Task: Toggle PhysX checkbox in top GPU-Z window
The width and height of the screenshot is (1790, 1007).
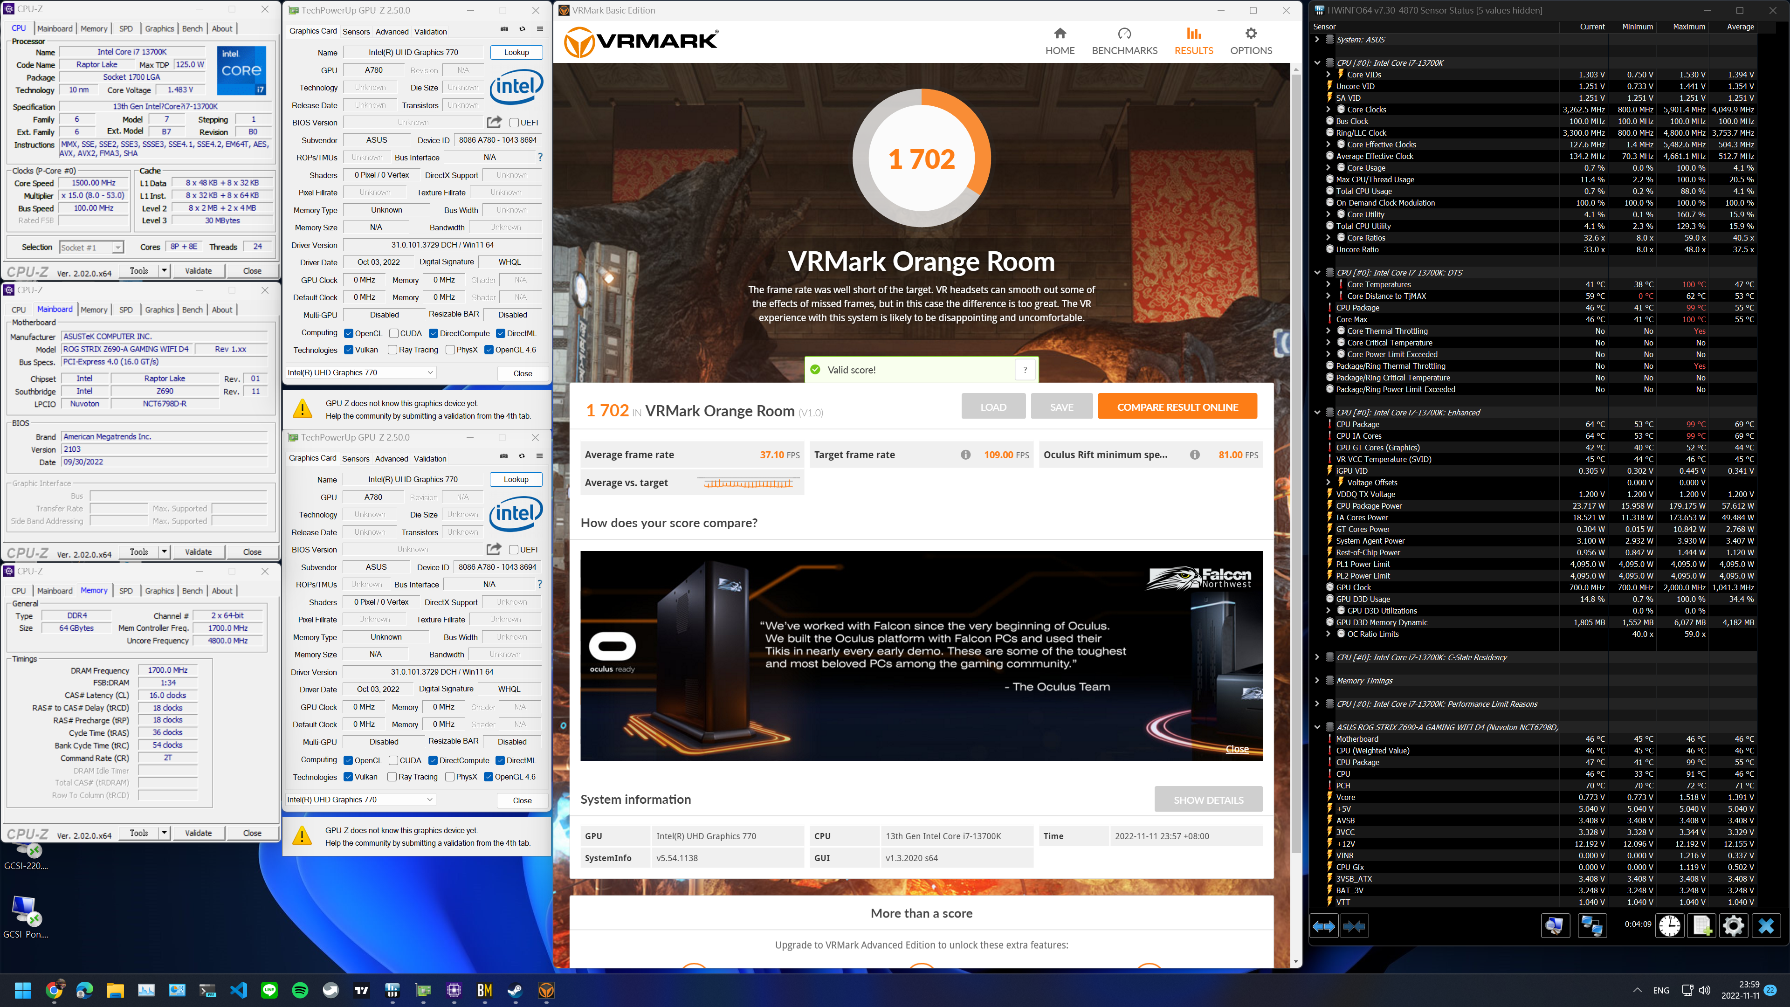Action: [450, 350]
